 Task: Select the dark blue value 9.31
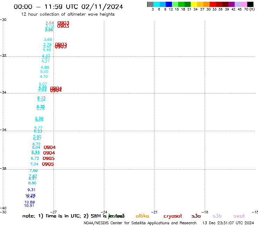point(31,190)
